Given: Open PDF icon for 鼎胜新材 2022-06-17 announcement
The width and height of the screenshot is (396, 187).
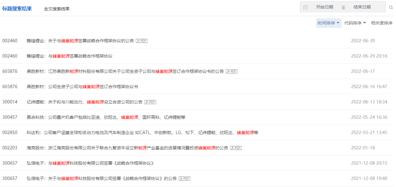Looking at the screenshot, I should point(232,71).
